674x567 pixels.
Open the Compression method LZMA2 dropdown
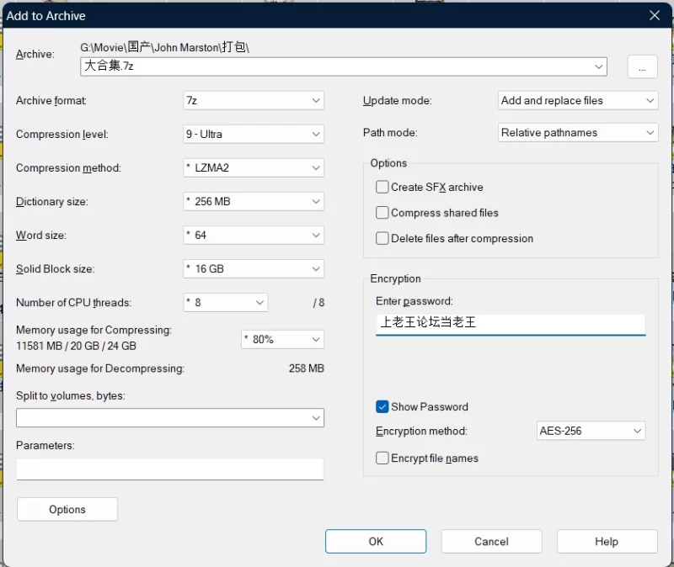pyautogui.click(x=253, y=167)
